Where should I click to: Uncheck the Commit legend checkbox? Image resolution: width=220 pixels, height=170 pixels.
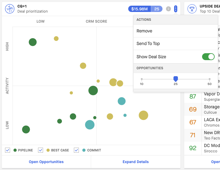(x=76, y=150)
